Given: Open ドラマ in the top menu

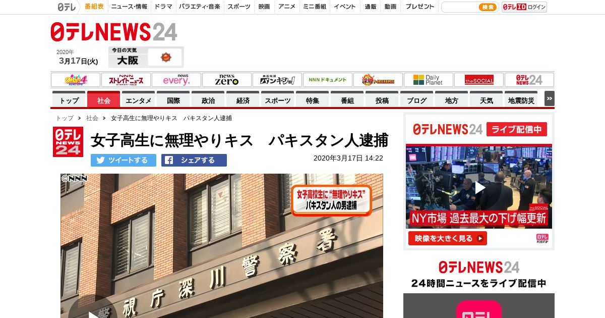Looking at the screenshot, I should (163, 7).
